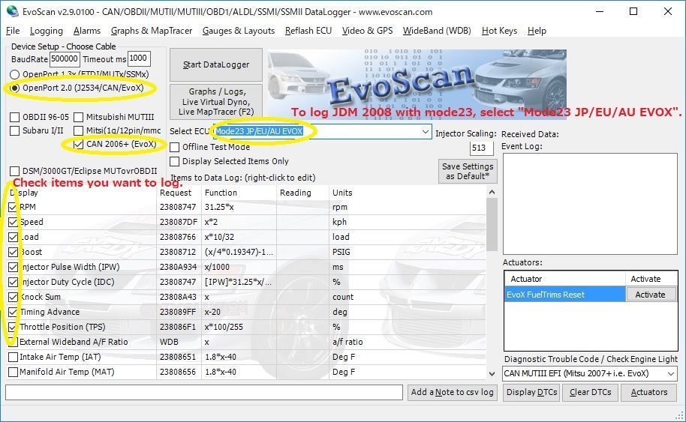Open the Select ECU dropdown
Image resolution: width=686 pixels, height=422 pixels.
(x=426, y=132)
